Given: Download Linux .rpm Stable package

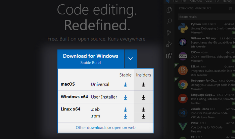Looking at the screenshot, I should point(125,117).
